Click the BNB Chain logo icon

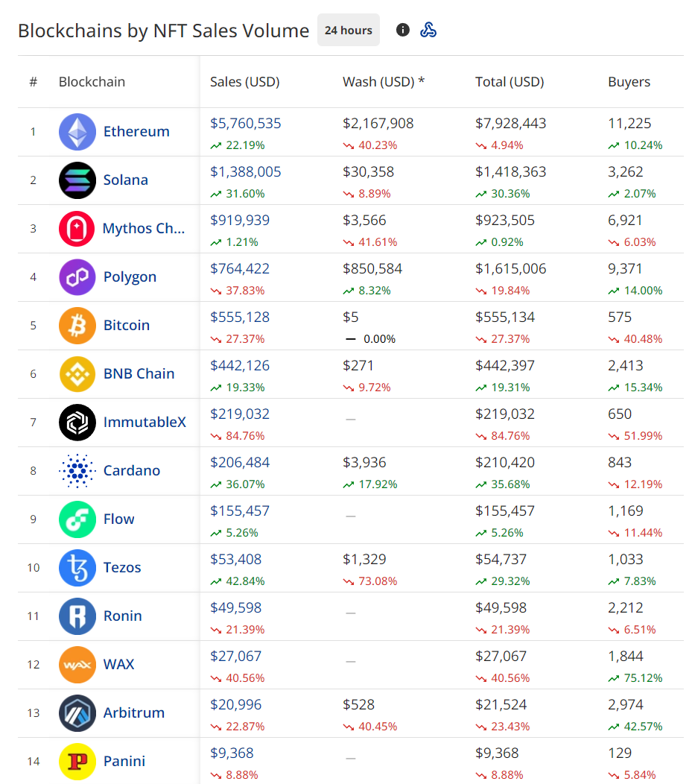(x=77, y=374)
